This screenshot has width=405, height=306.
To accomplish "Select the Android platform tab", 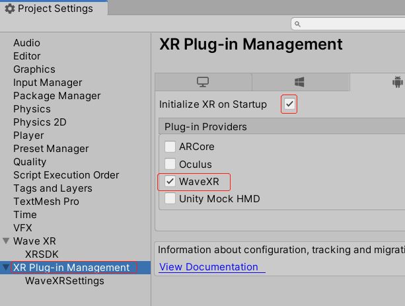I will pyautogui.click(x=396, y=83).
